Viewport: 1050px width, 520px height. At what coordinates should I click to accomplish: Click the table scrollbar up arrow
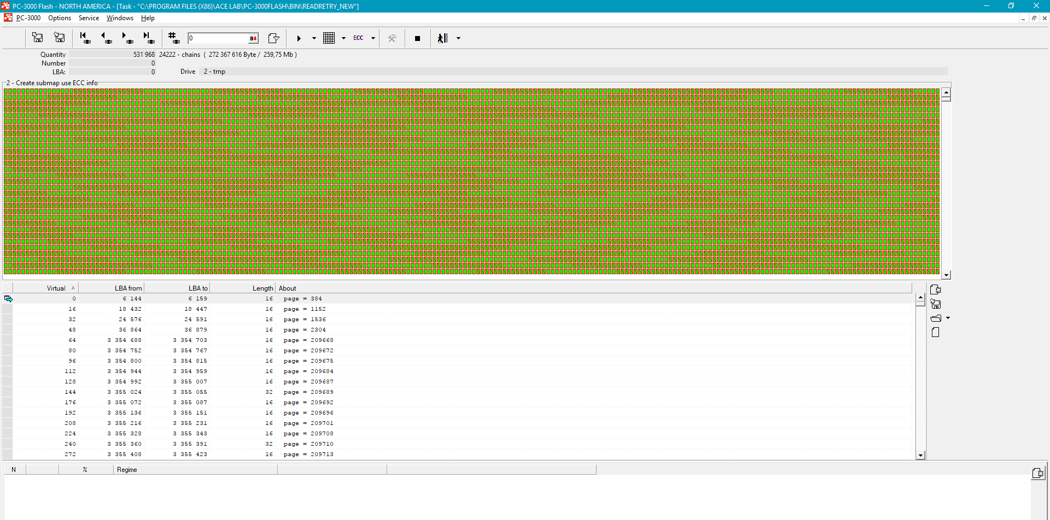tap(920, 298)
